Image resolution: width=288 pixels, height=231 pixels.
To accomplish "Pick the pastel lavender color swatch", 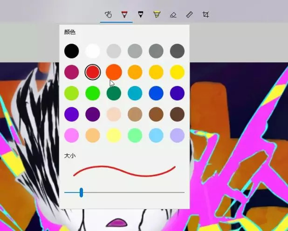I will (x=177, y=135).
